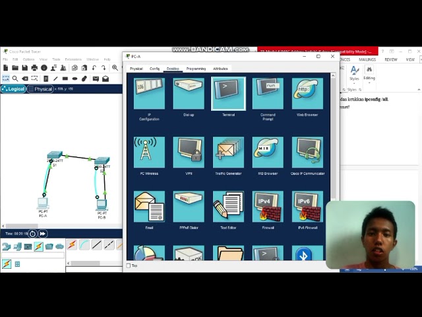
Task: Open the VIEW tab in Word
Action: pyautogui.click(x=410, y=59)
